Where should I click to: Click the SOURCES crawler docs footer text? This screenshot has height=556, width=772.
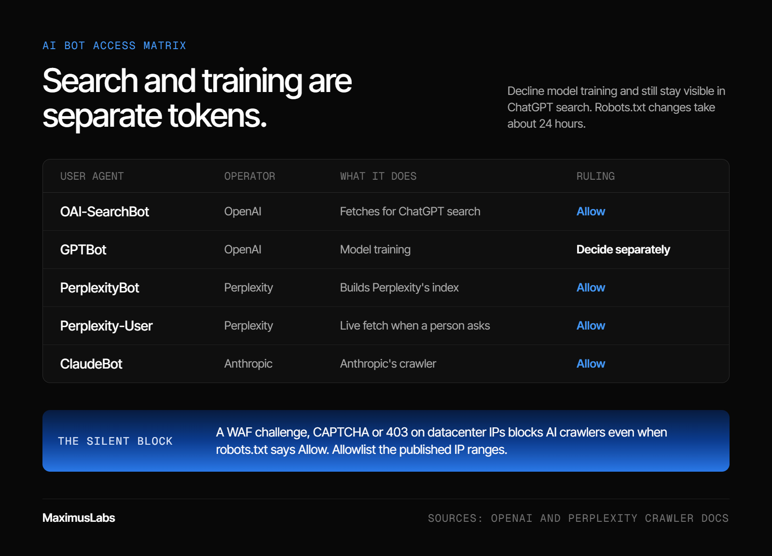point(578,518)
